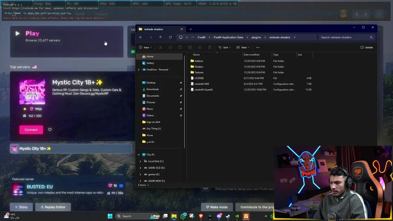Open Snipping Tool from the taskbar
Viewport: 393px width, 221px height.
[x=192, y=216]
